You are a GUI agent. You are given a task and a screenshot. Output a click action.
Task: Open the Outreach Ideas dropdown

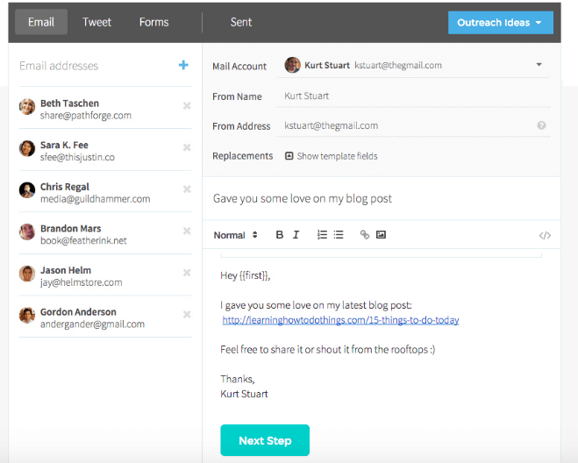500,23
